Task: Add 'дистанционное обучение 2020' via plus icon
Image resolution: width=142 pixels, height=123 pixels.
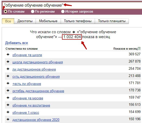Action: (x=8, y=119)
